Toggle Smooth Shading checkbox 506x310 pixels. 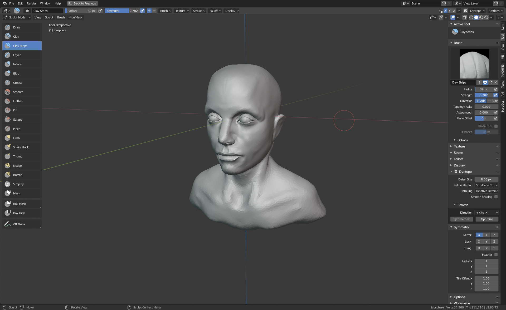(496, 197)
